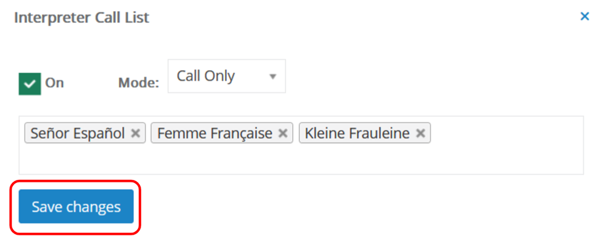
Task: Select the Kleine Frauleine tag
Action: [358, 133]
